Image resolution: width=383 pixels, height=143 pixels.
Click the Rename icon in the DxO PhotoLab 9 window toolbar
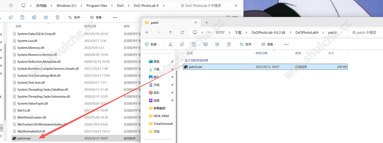click(34, 18)
